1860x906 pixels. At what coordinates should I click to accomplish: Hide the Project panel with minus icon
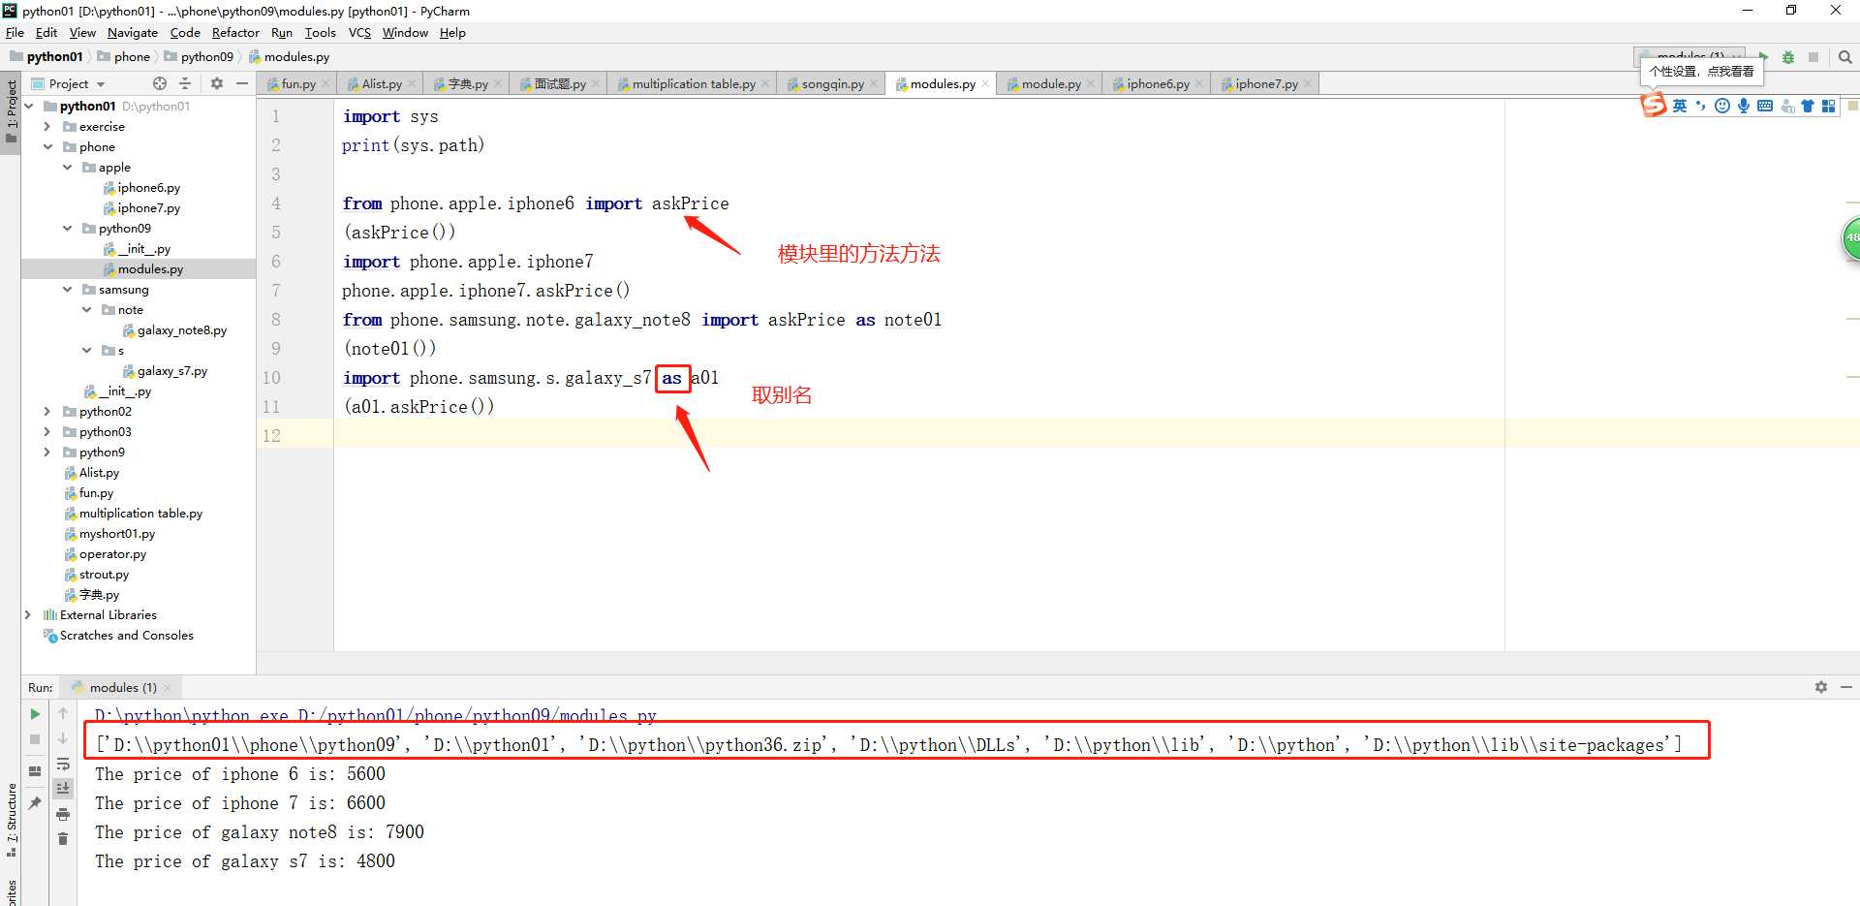click(242, 83)
